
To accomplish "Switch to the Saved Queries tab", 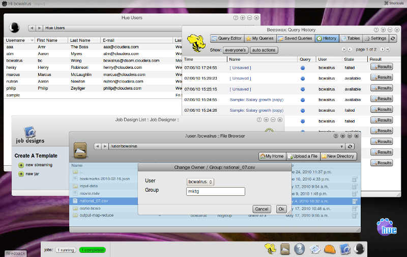I will coord(295,38).
